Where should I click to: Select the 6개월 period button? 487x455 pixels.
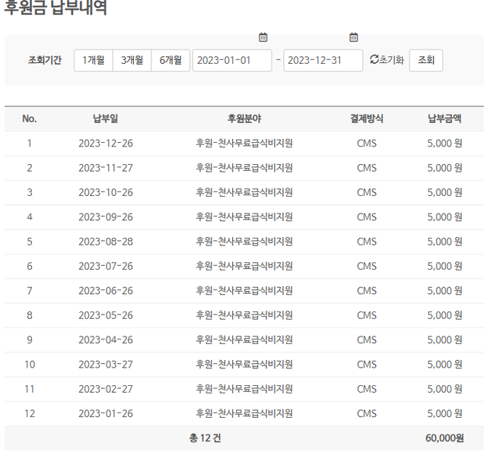point(170,61)
